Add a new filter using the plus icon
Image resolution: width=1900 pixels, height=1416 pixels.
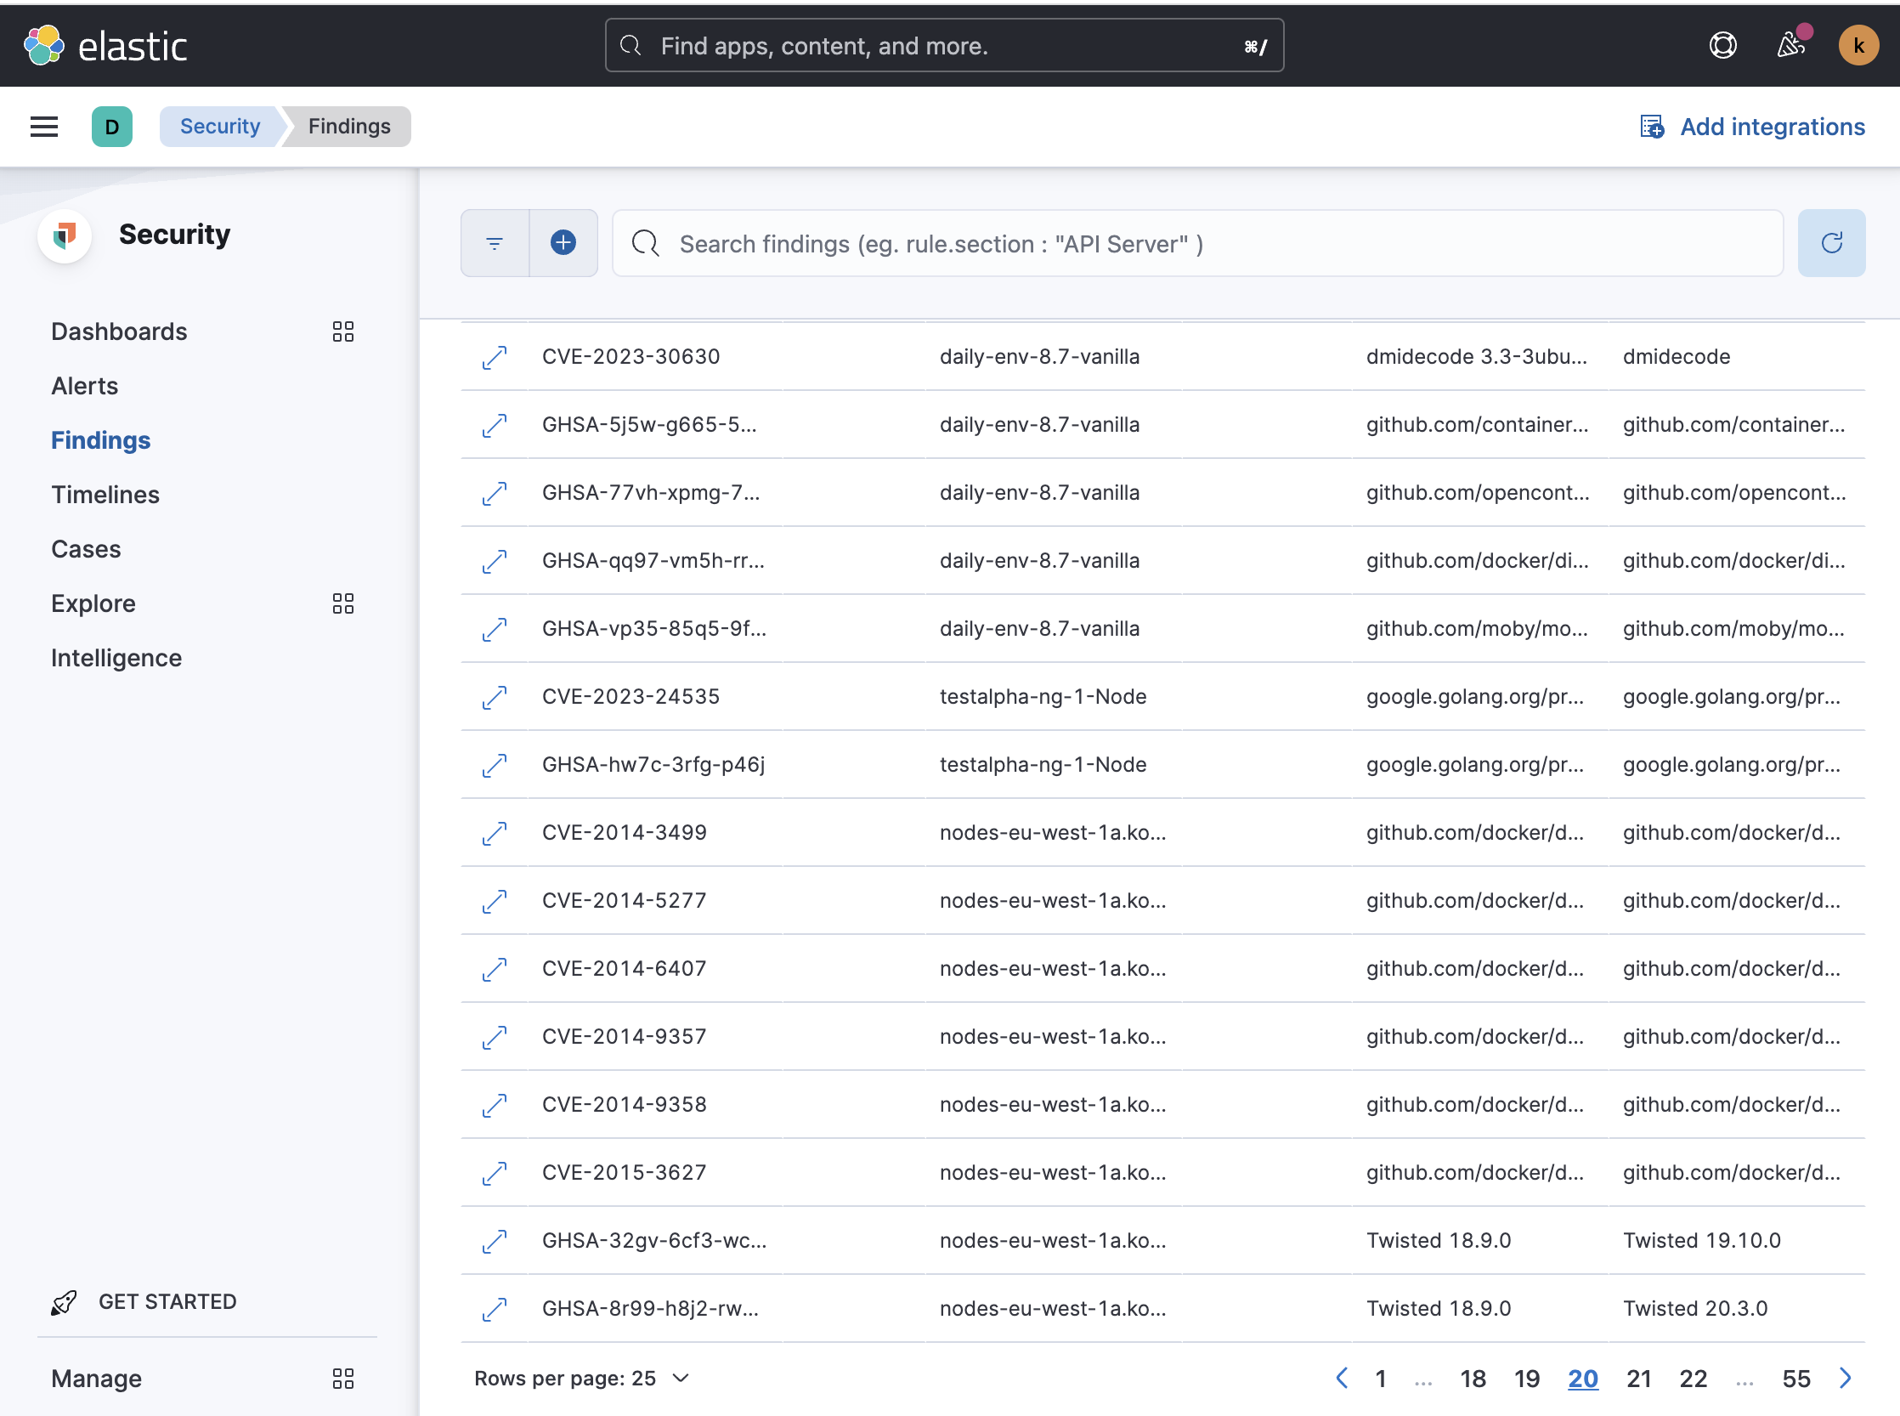tap(563, 242)
